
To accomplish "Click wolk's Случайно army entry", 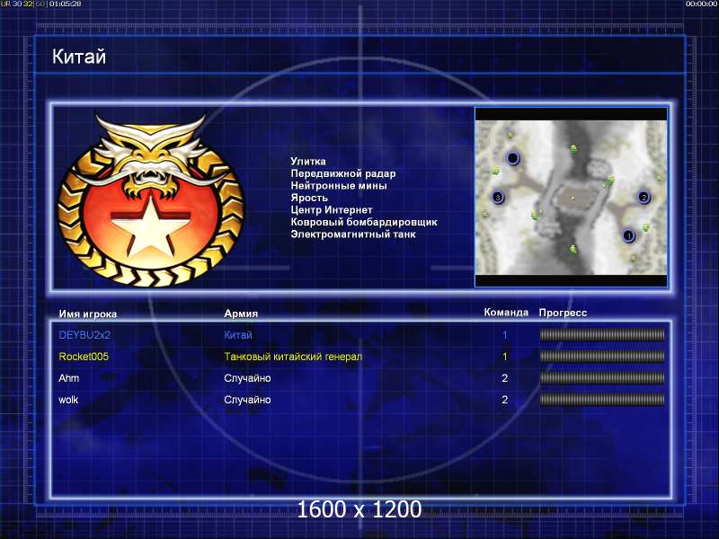I will 248,400.
